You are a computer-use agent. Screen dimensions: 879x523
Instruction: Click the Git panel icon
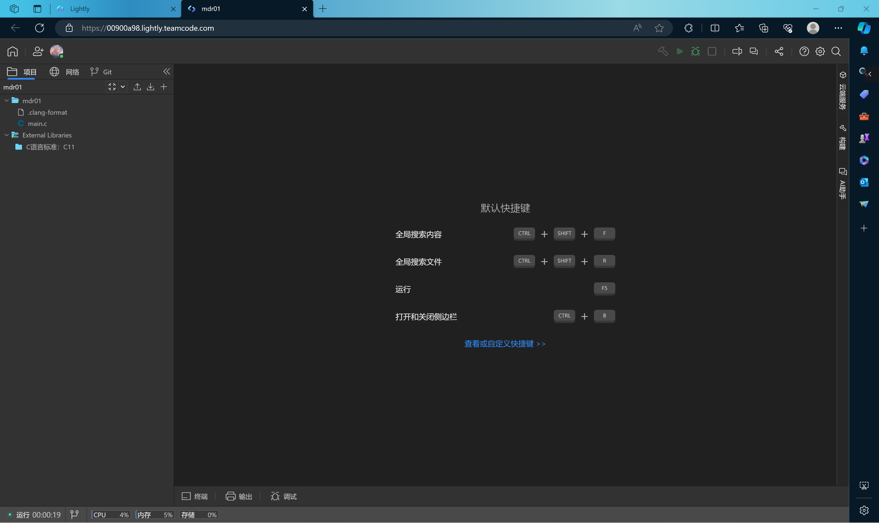click(x=102, y=72)
